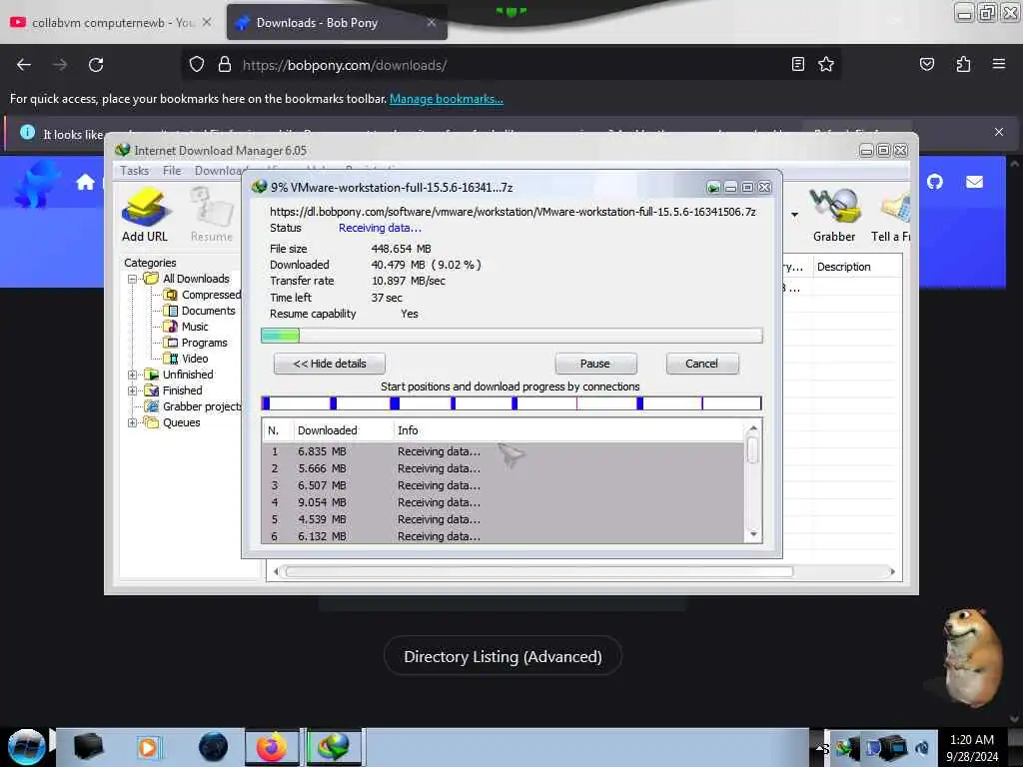Open Internet Download Manager taskbar icon
Viewport: 1023px width, 767px height.
tap(334, 747)
